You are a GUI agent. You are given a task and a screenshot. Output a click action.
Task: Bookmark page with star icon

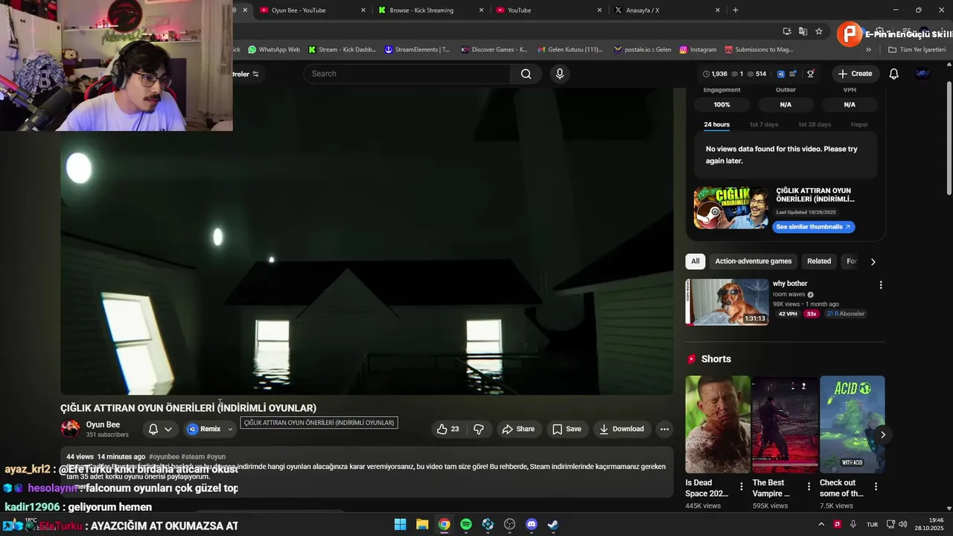click(x=819, y=31)
